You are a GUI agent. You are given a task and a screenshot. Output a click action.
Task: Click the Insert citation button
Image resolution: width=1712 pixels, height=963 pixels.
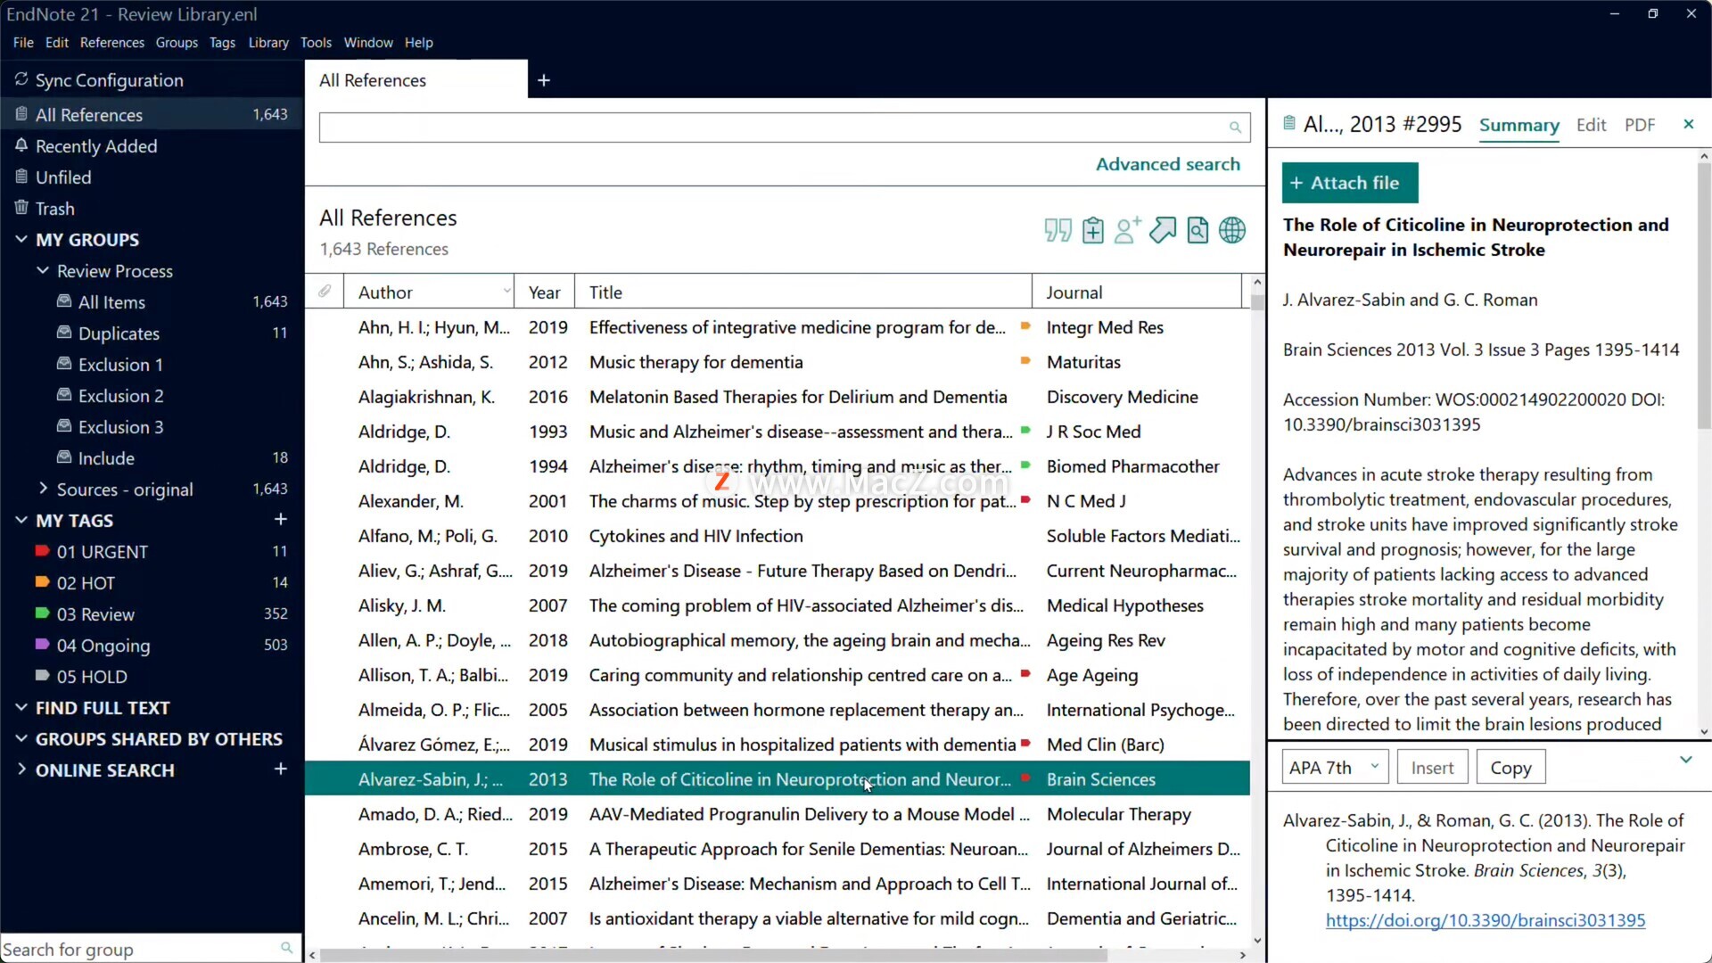tap(1432, 767)
